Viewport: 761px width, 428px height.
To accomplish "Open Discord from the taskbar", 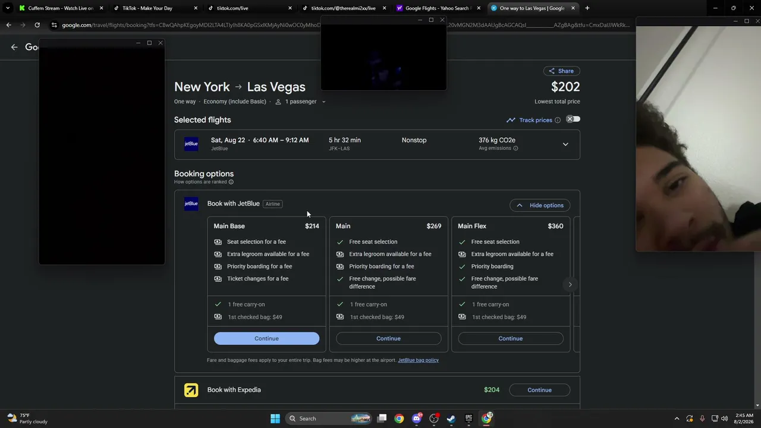I will point(417,418).
